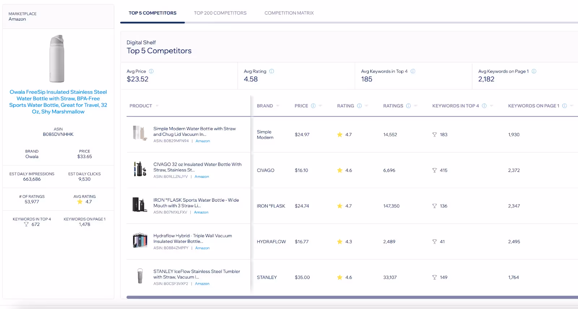Click the Avg Rating info icon

point(272,71)
